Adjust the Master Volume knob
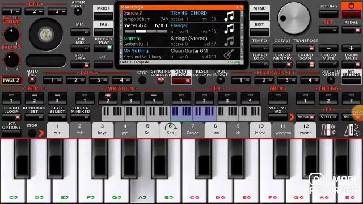363x204 pixels. [11, 35]
